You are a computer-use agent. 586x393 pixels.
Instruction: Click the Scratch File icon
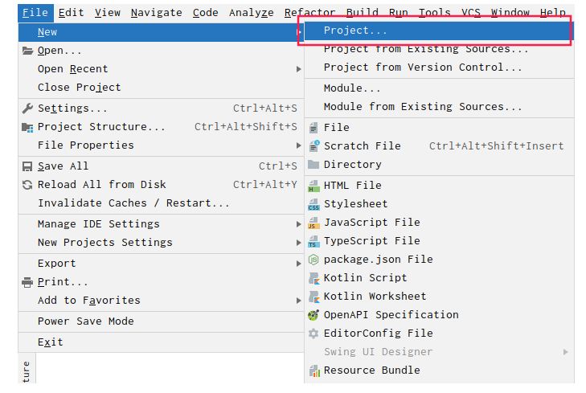pyautogui.click(x=314, y=146)
